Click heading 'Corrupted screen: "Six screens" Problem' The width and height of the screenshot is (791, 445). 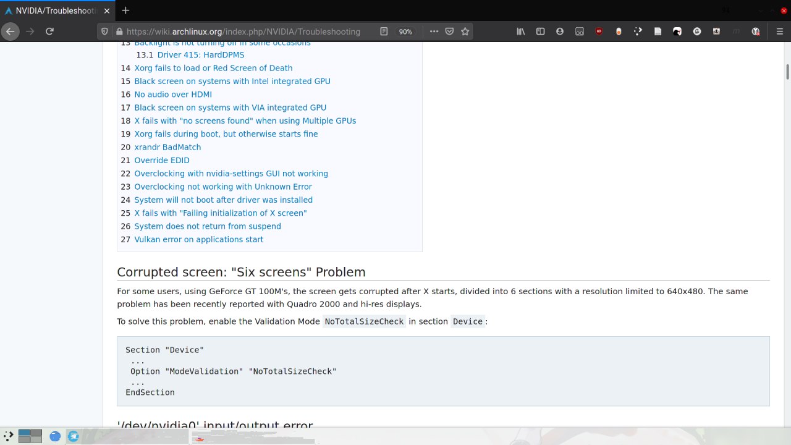241,272
